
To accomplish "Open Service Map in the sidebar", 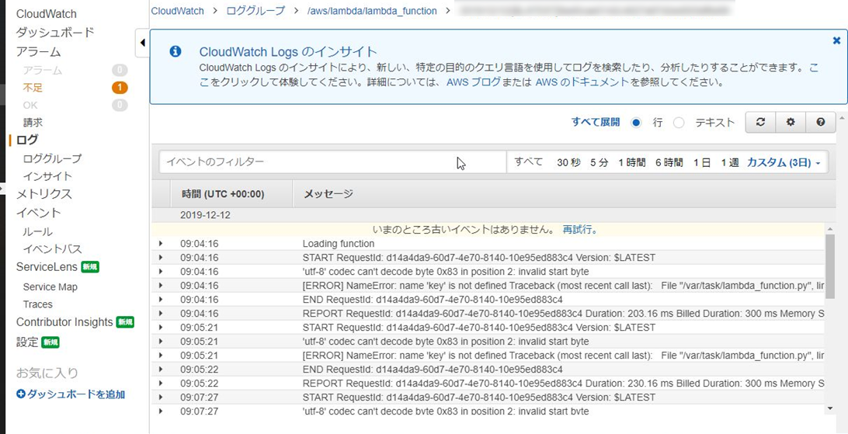I will click(x=50, y=287).
